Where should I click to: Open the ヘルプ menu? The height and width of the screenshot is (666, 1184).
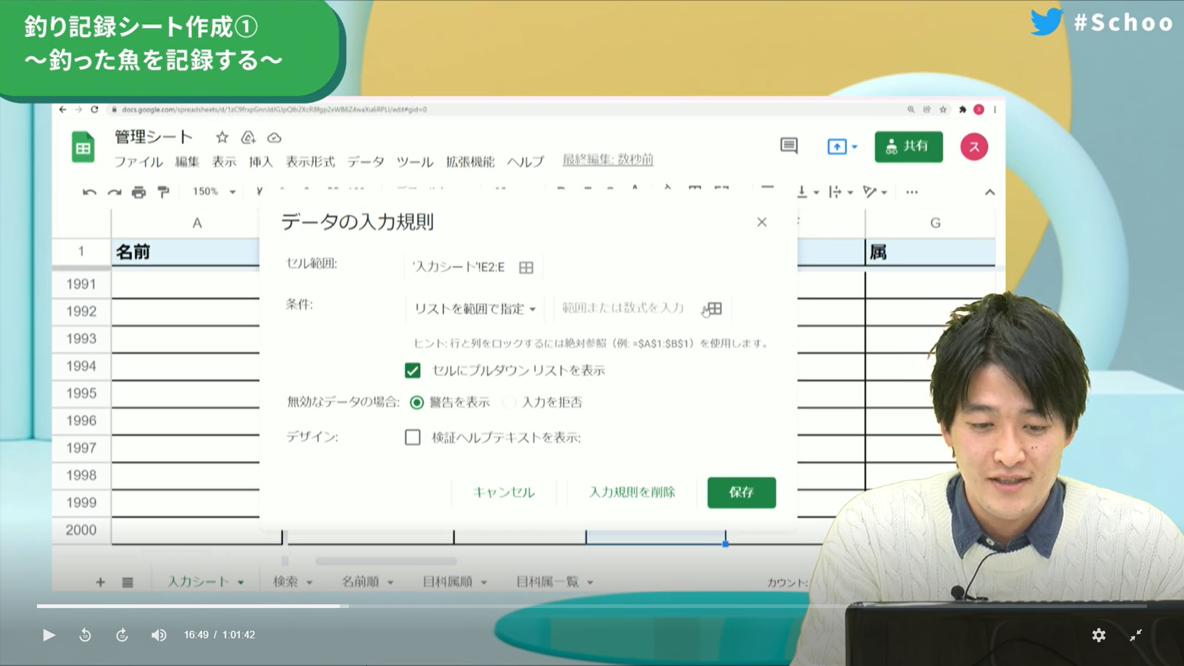(x=526, y=162)
